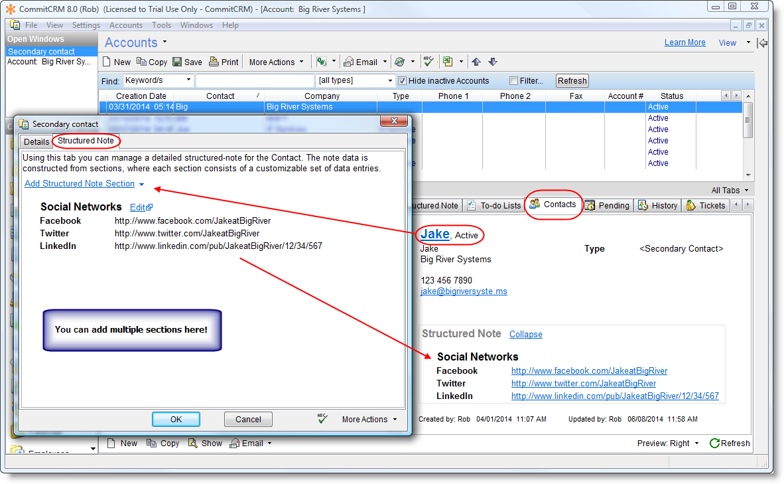Expand the Add Structured Note Section dropdown
Viewport: 784px width, 484px height.
141,184
